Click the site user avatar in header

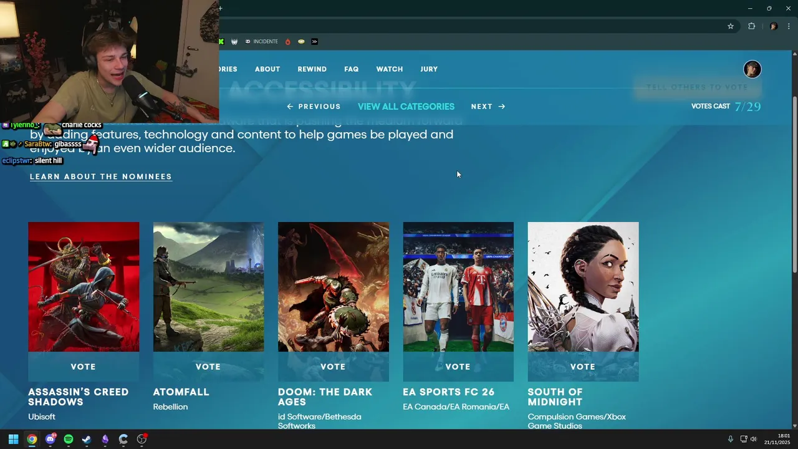click(752, 69)
